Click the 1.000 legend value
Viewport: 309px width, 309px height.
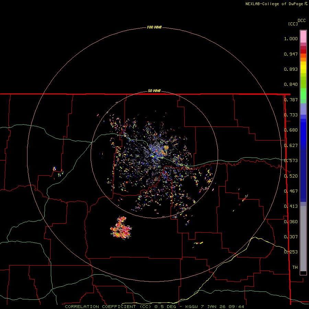(x=291, y=38)
